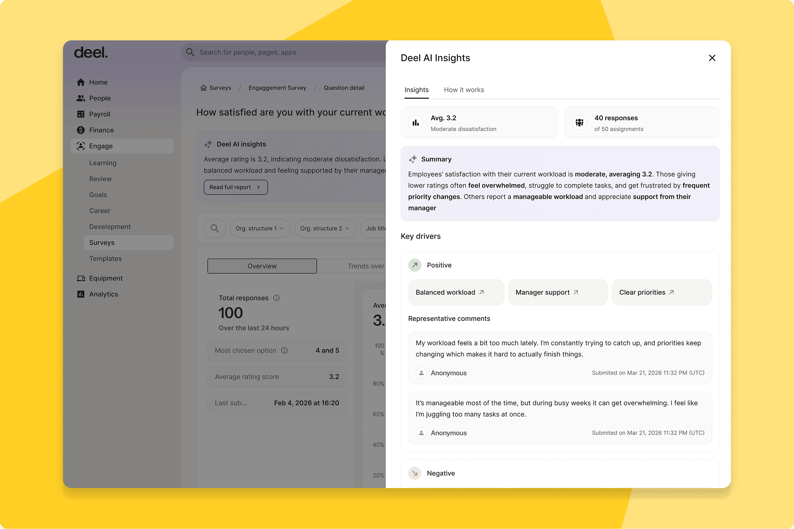Image resolution: width=794 pixels, height=529 pixels.
Task: Click the deel logo
Action: click(91, 53)
